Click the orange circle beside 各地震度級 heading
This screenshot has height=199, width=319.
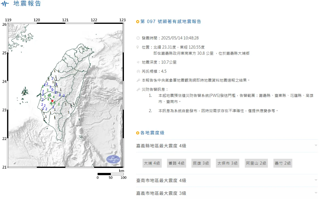138,133
